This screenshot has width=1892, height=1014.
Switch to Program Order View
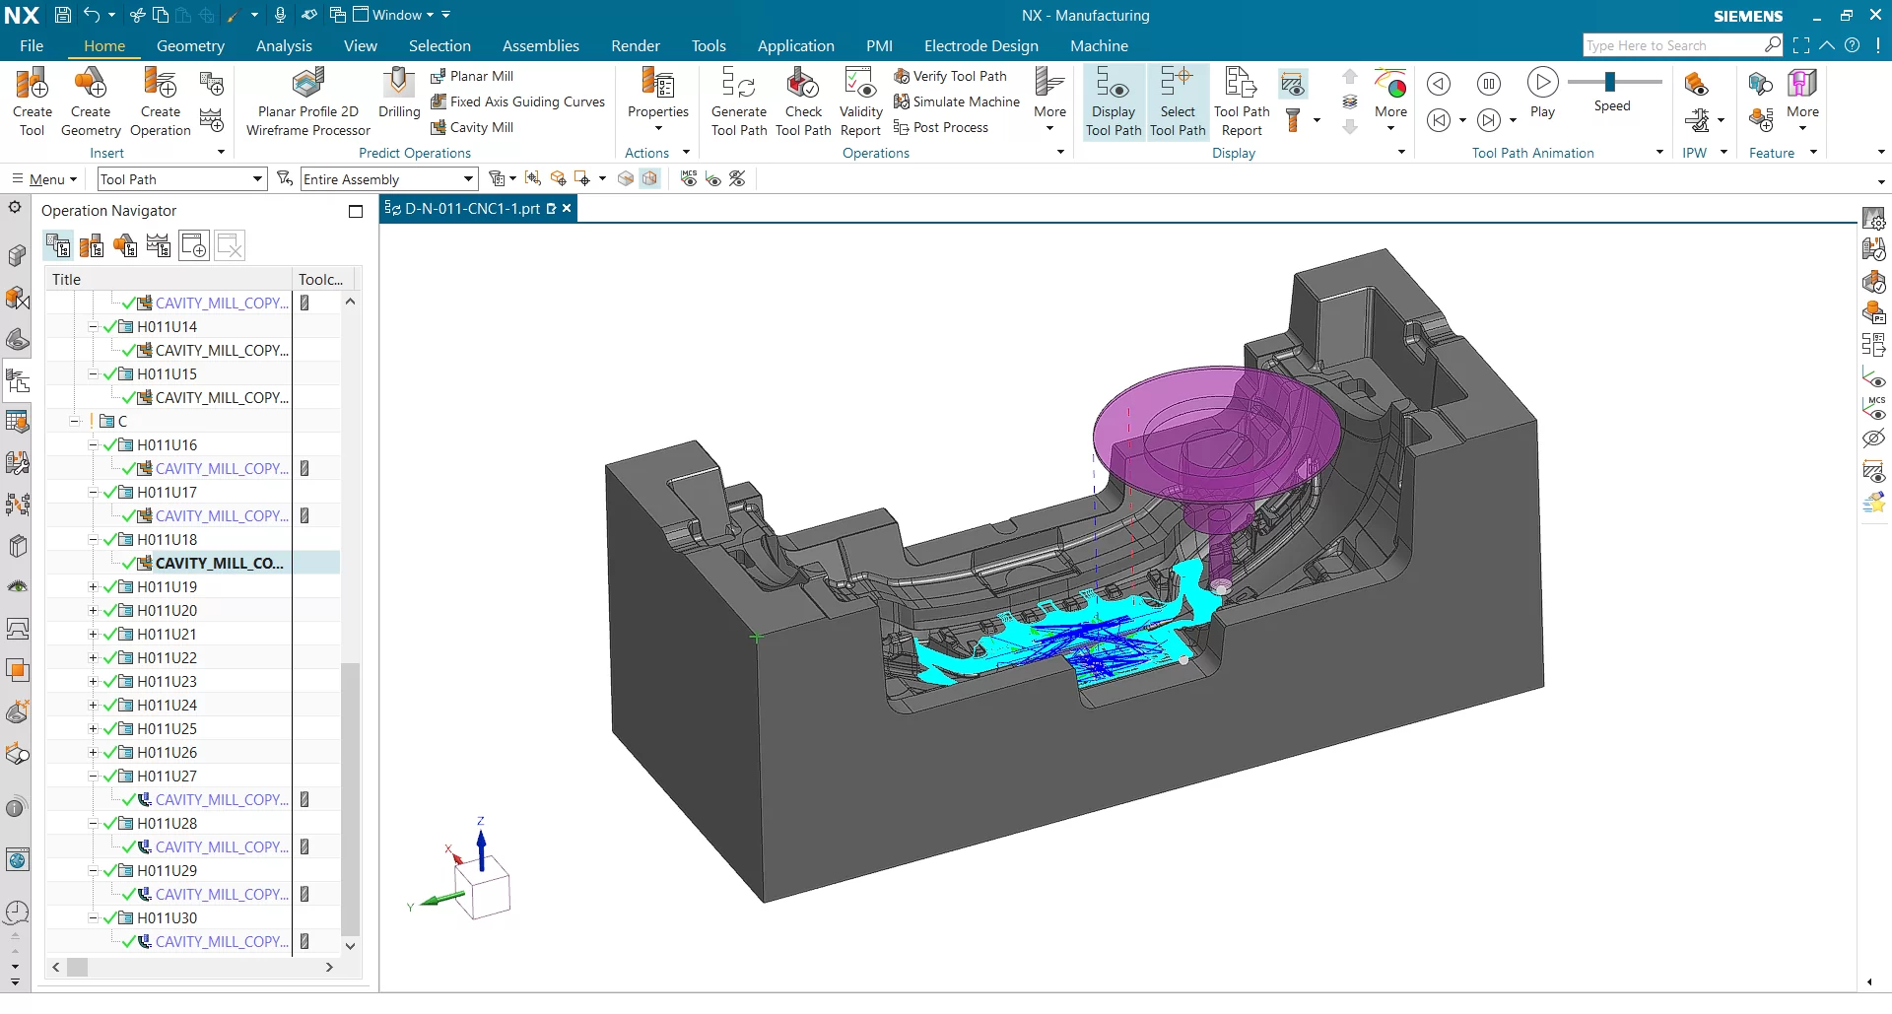pyautogui.click(x=58, y=245)
